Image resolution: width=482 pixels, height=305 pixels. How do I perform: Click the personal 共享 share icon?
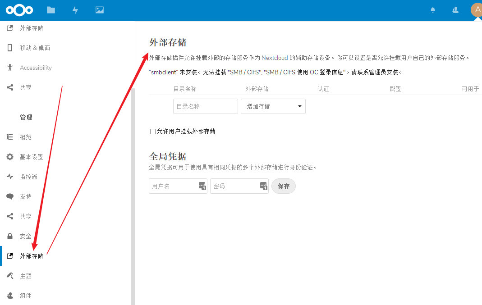[x=10, y=87]
